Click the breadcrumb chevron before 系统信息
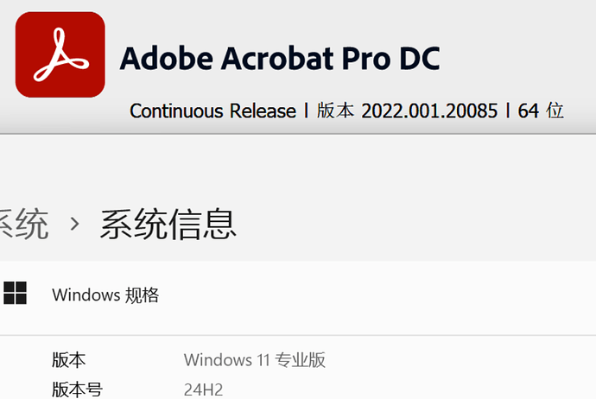 [x=74, y=224]
